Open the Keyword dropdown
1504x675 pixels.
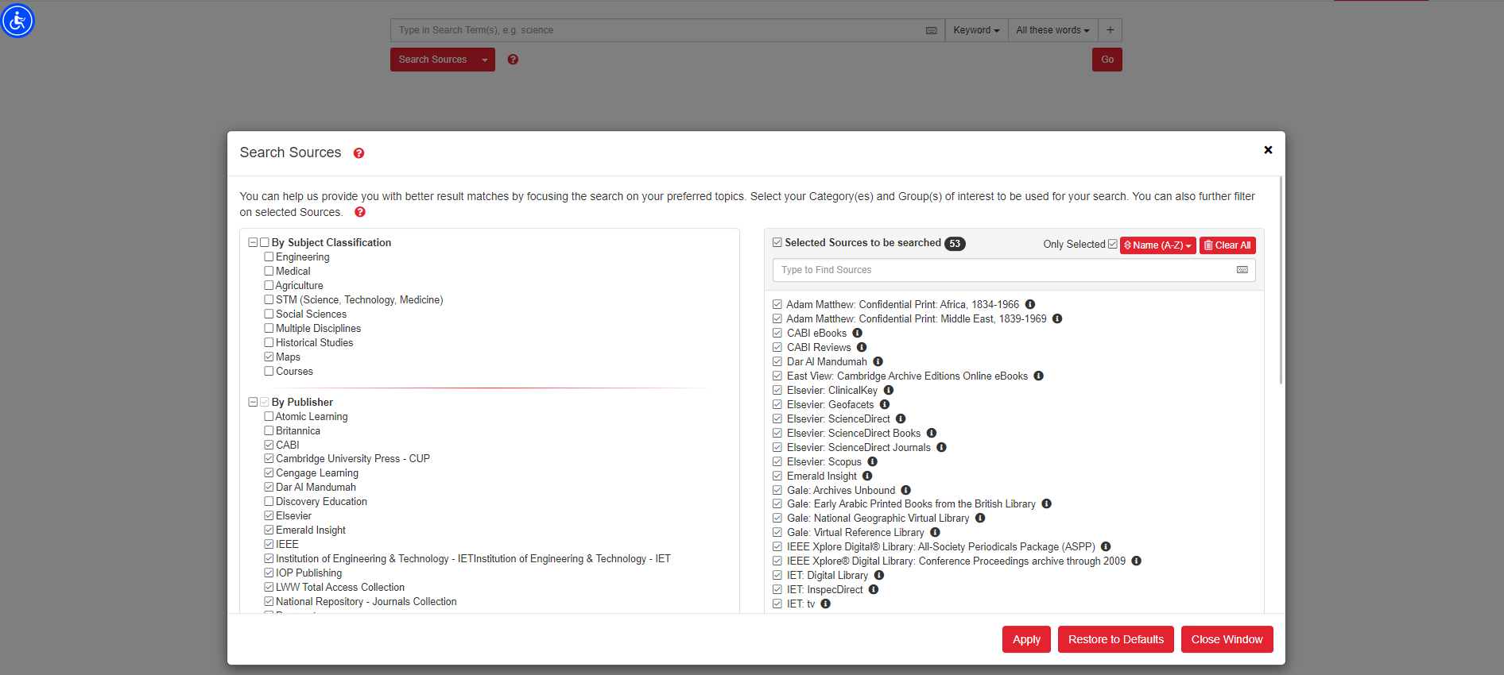[976, 30]
